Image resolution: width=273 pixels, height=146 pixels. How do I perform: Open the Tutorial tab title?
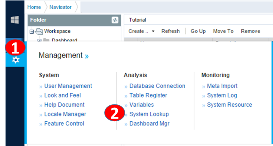(137, 20)
